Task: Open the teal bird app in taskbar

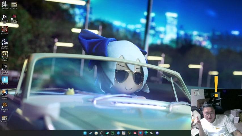Action: pos(107,133)
